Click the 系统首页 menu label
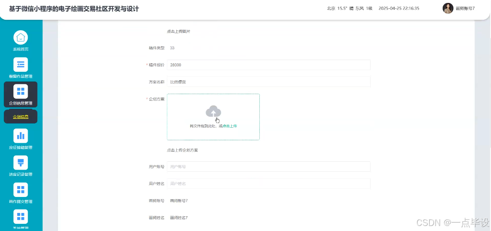 click(21, 49)
